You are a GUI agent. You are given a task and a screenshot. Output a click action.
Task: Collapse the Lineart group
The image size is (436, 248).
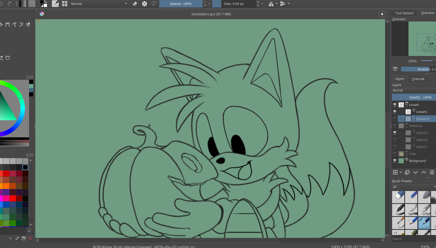tap(407, 106)
